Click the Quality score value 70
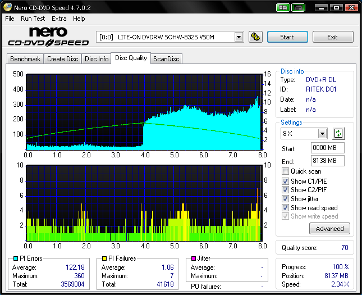This screenshot has height=295, width=362. [x=345, y=248]
